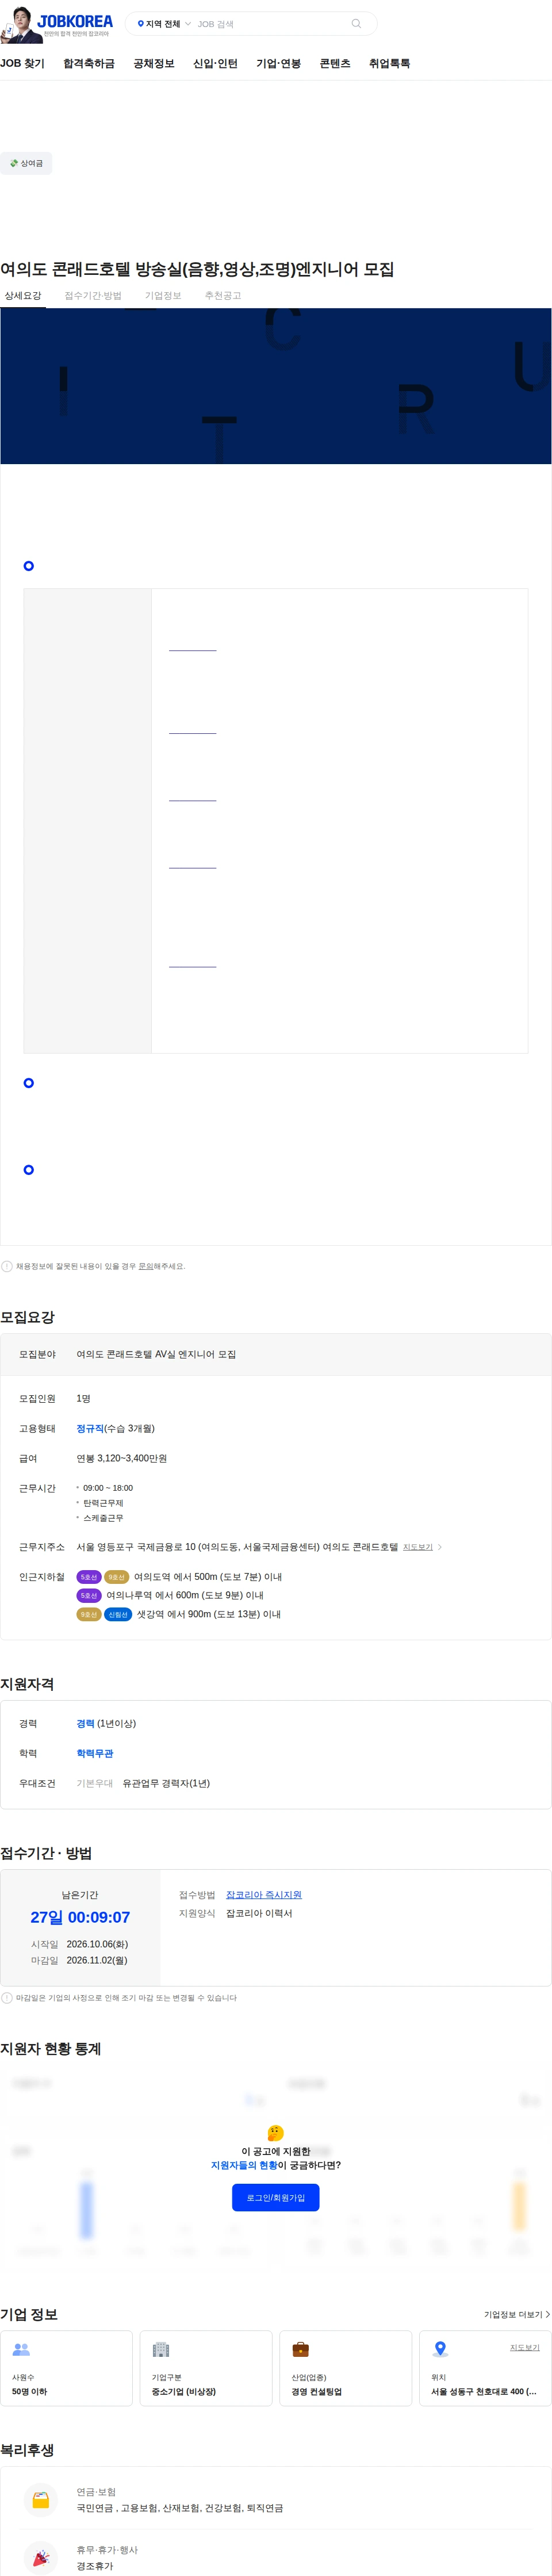Select the 추천공고 tab

pos(223,296)
